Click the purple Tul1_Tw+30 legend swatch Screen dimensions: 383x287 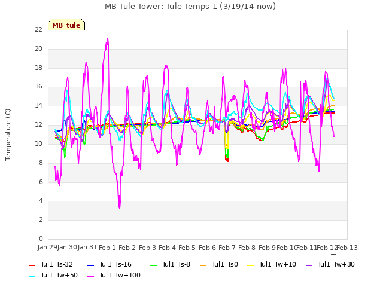click(x=309, y=265)
